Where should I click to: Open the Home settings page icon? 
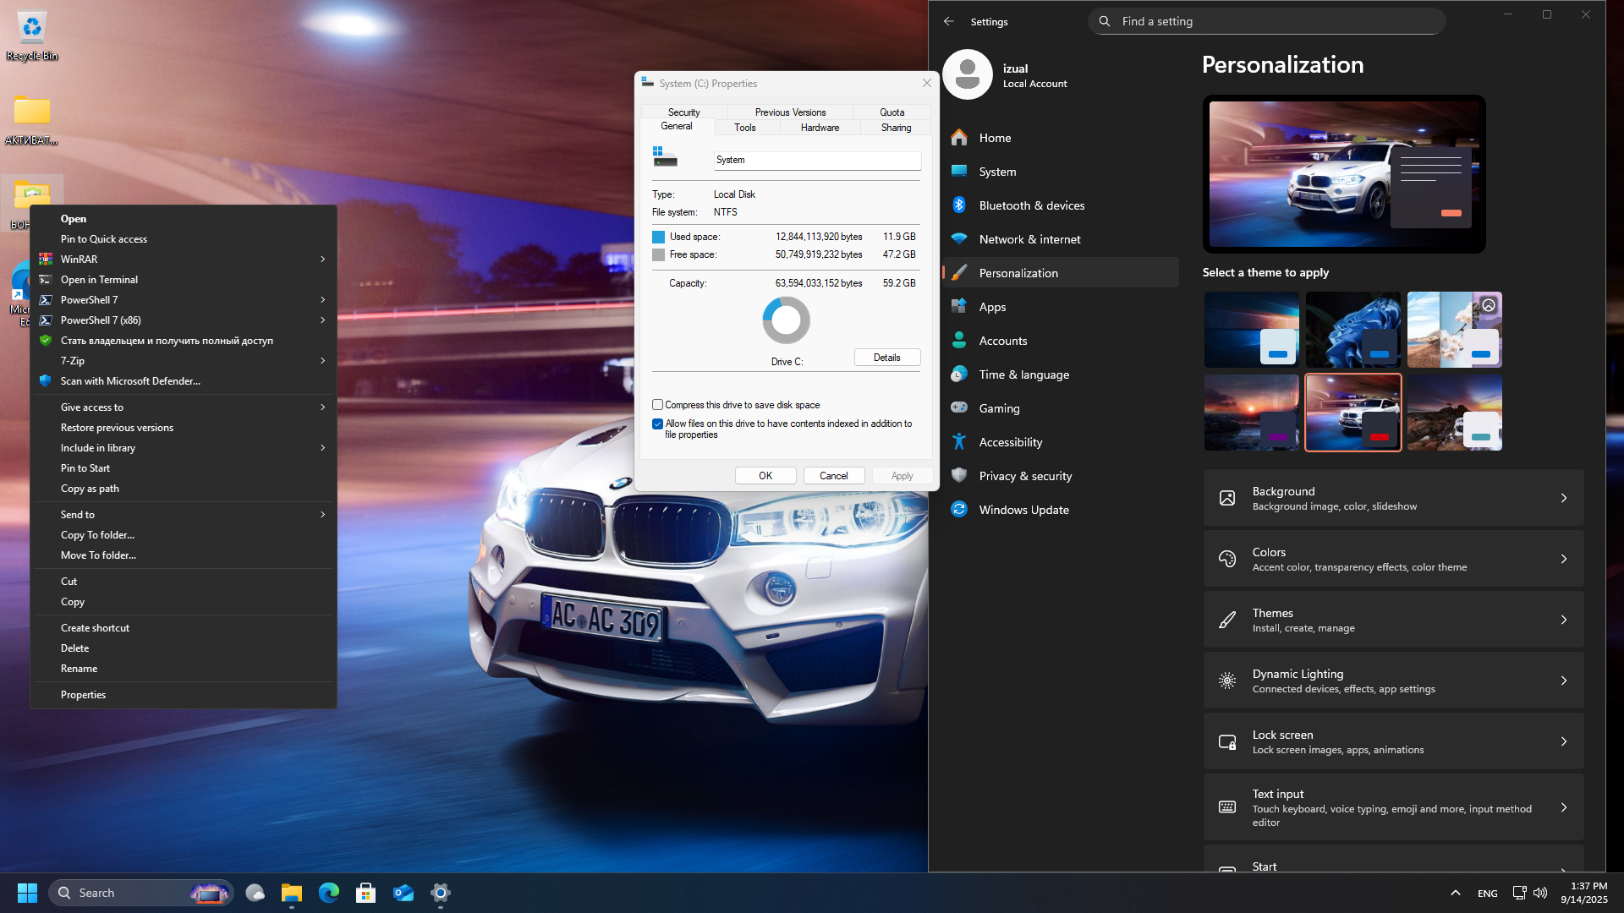pyautogui.click(x=959, y=138)
